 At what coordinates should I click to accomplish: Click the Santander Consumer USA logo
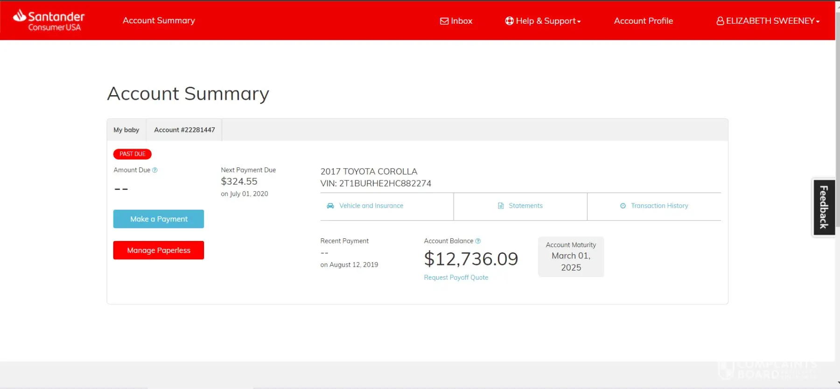click(49, 21)
